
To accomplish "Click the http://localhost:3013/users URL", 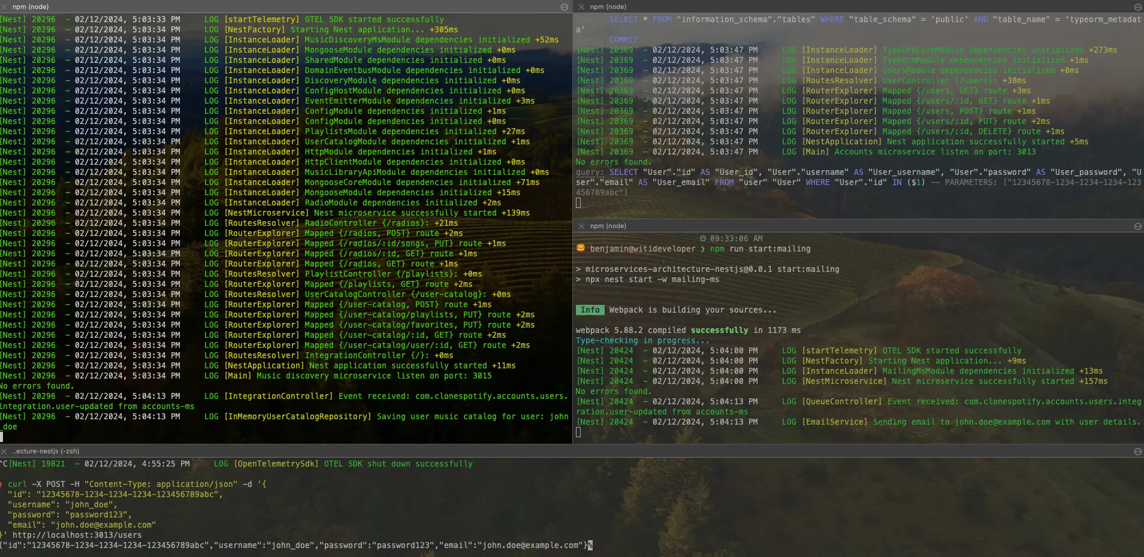I will (77, 535).
